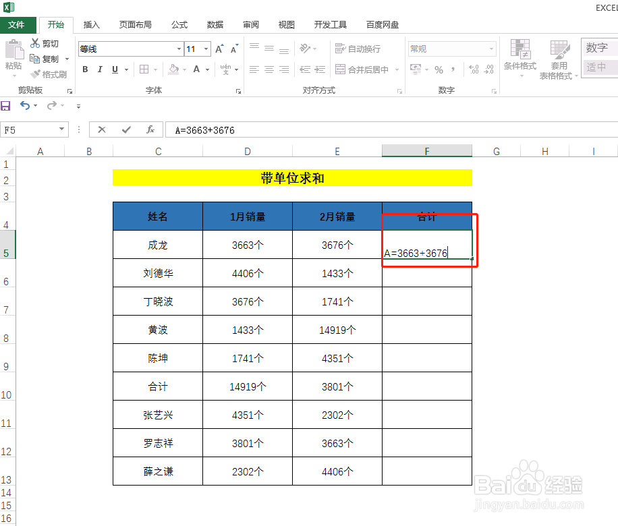Click the Insert Function fx icon
The image size is (618, 526).
click(x=150, y=130)
